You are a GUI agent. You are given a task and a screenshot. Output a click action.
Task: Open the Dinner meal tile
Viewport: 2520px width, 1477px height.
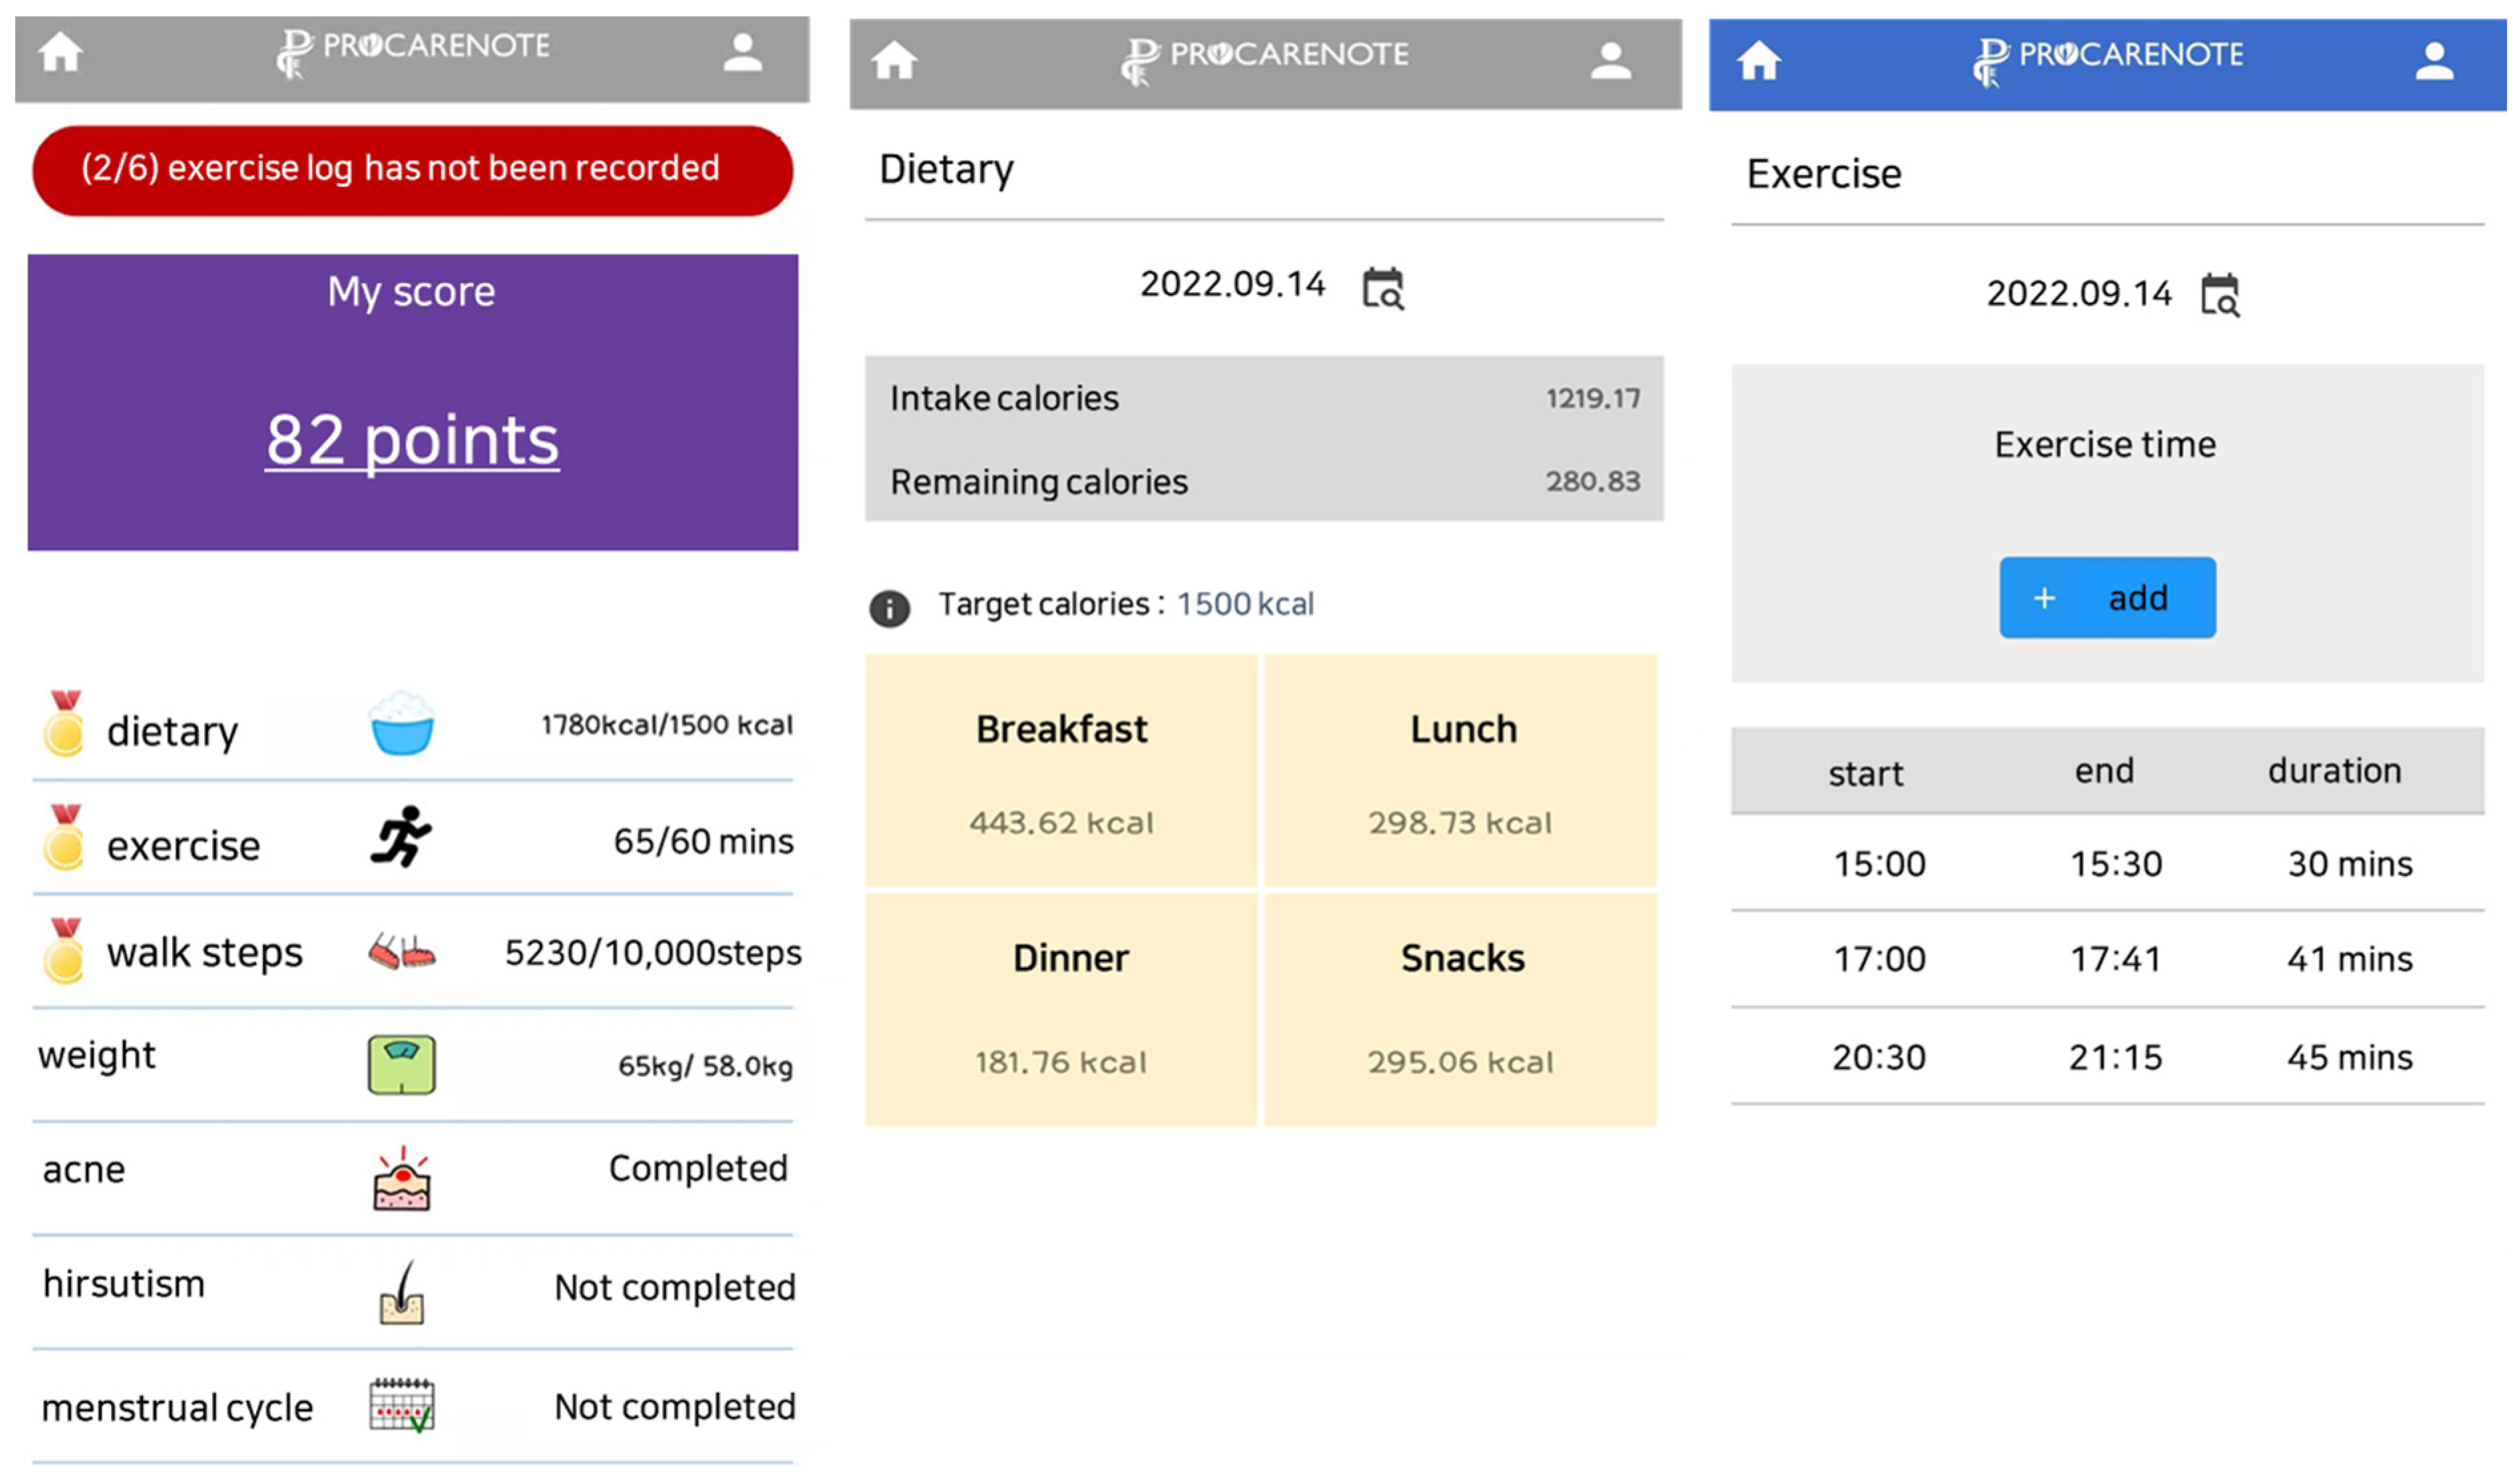coord(1061,1010)
